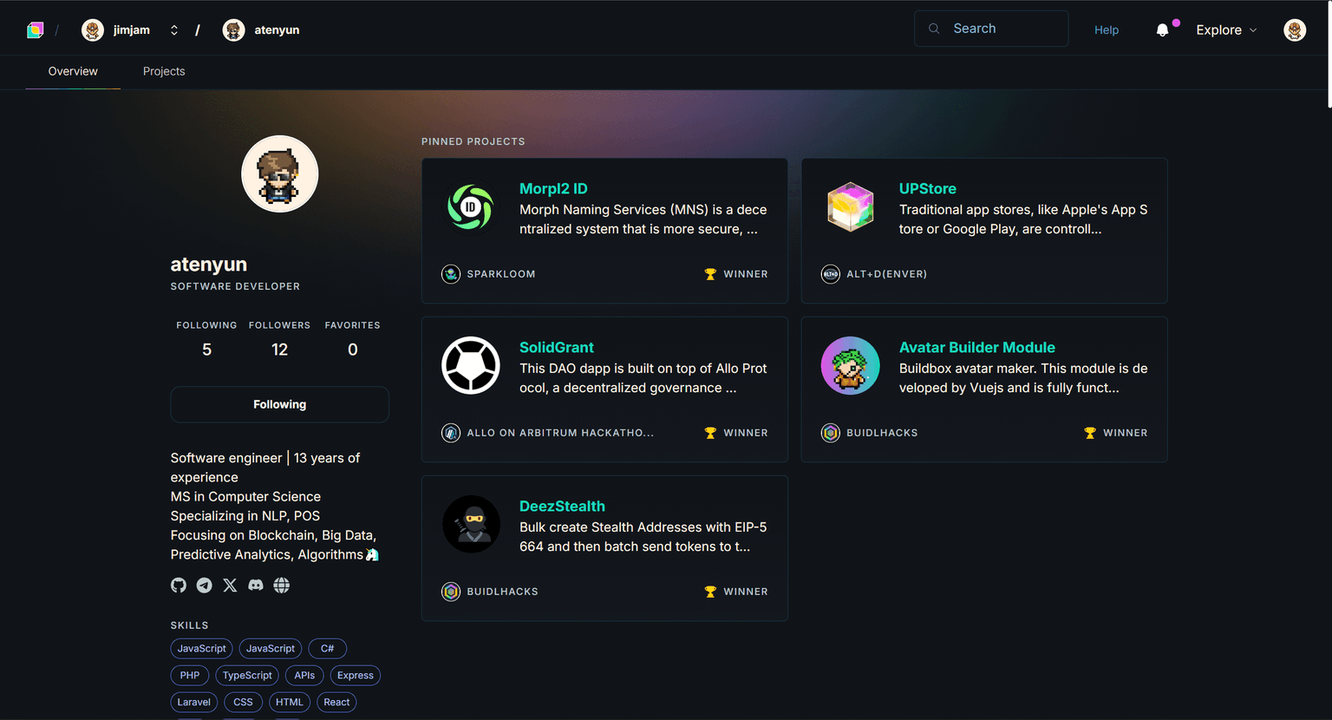The image size is (1332, 720).
Task: Select the Overview tab
Action: (x=73, y=71)
